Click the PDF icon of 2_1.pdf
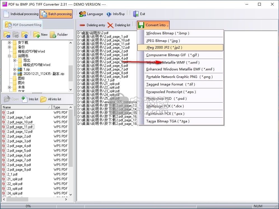 [x=4, y=174]
